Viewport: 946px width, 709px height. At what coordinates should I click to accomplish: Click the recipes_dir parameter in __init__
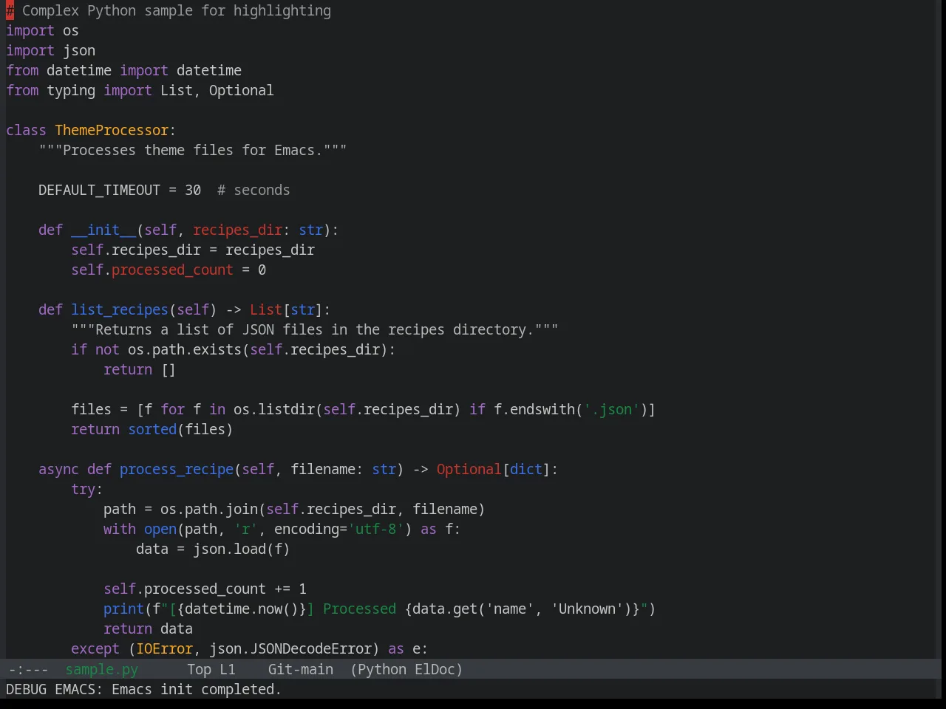[x=237, y=230]
